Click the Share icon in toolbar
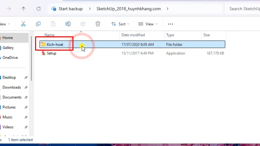 (x=83, y=24)
